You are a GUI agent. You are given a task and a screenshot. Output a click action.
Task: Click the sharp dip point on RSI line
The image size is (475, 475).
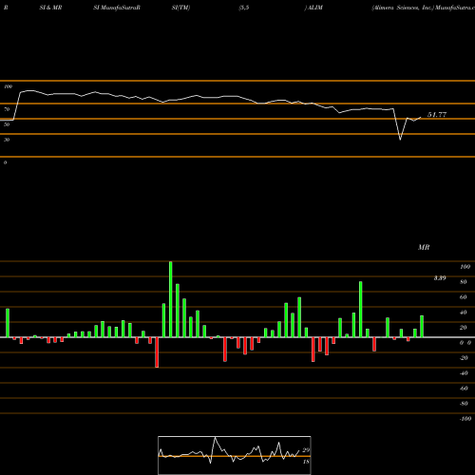(400, 140)
